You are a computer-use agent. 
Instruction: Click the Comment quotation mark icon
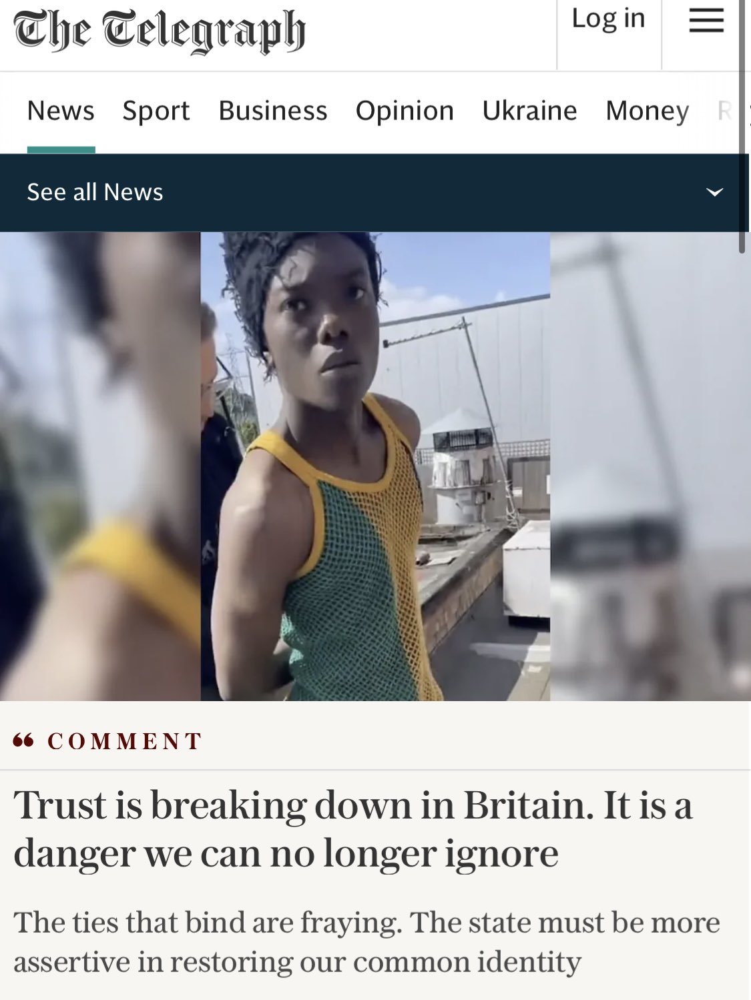[x=23, y=740]
